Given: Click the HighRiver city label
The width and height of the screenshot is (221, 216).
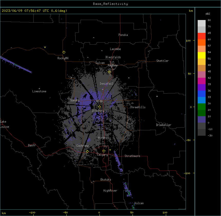Looking at the screenshot, I should point(110,191).
